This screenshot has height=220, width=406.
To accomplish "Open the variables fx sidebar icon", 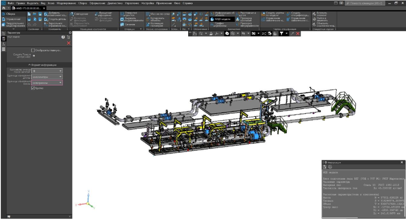I will tap(4, 44).
